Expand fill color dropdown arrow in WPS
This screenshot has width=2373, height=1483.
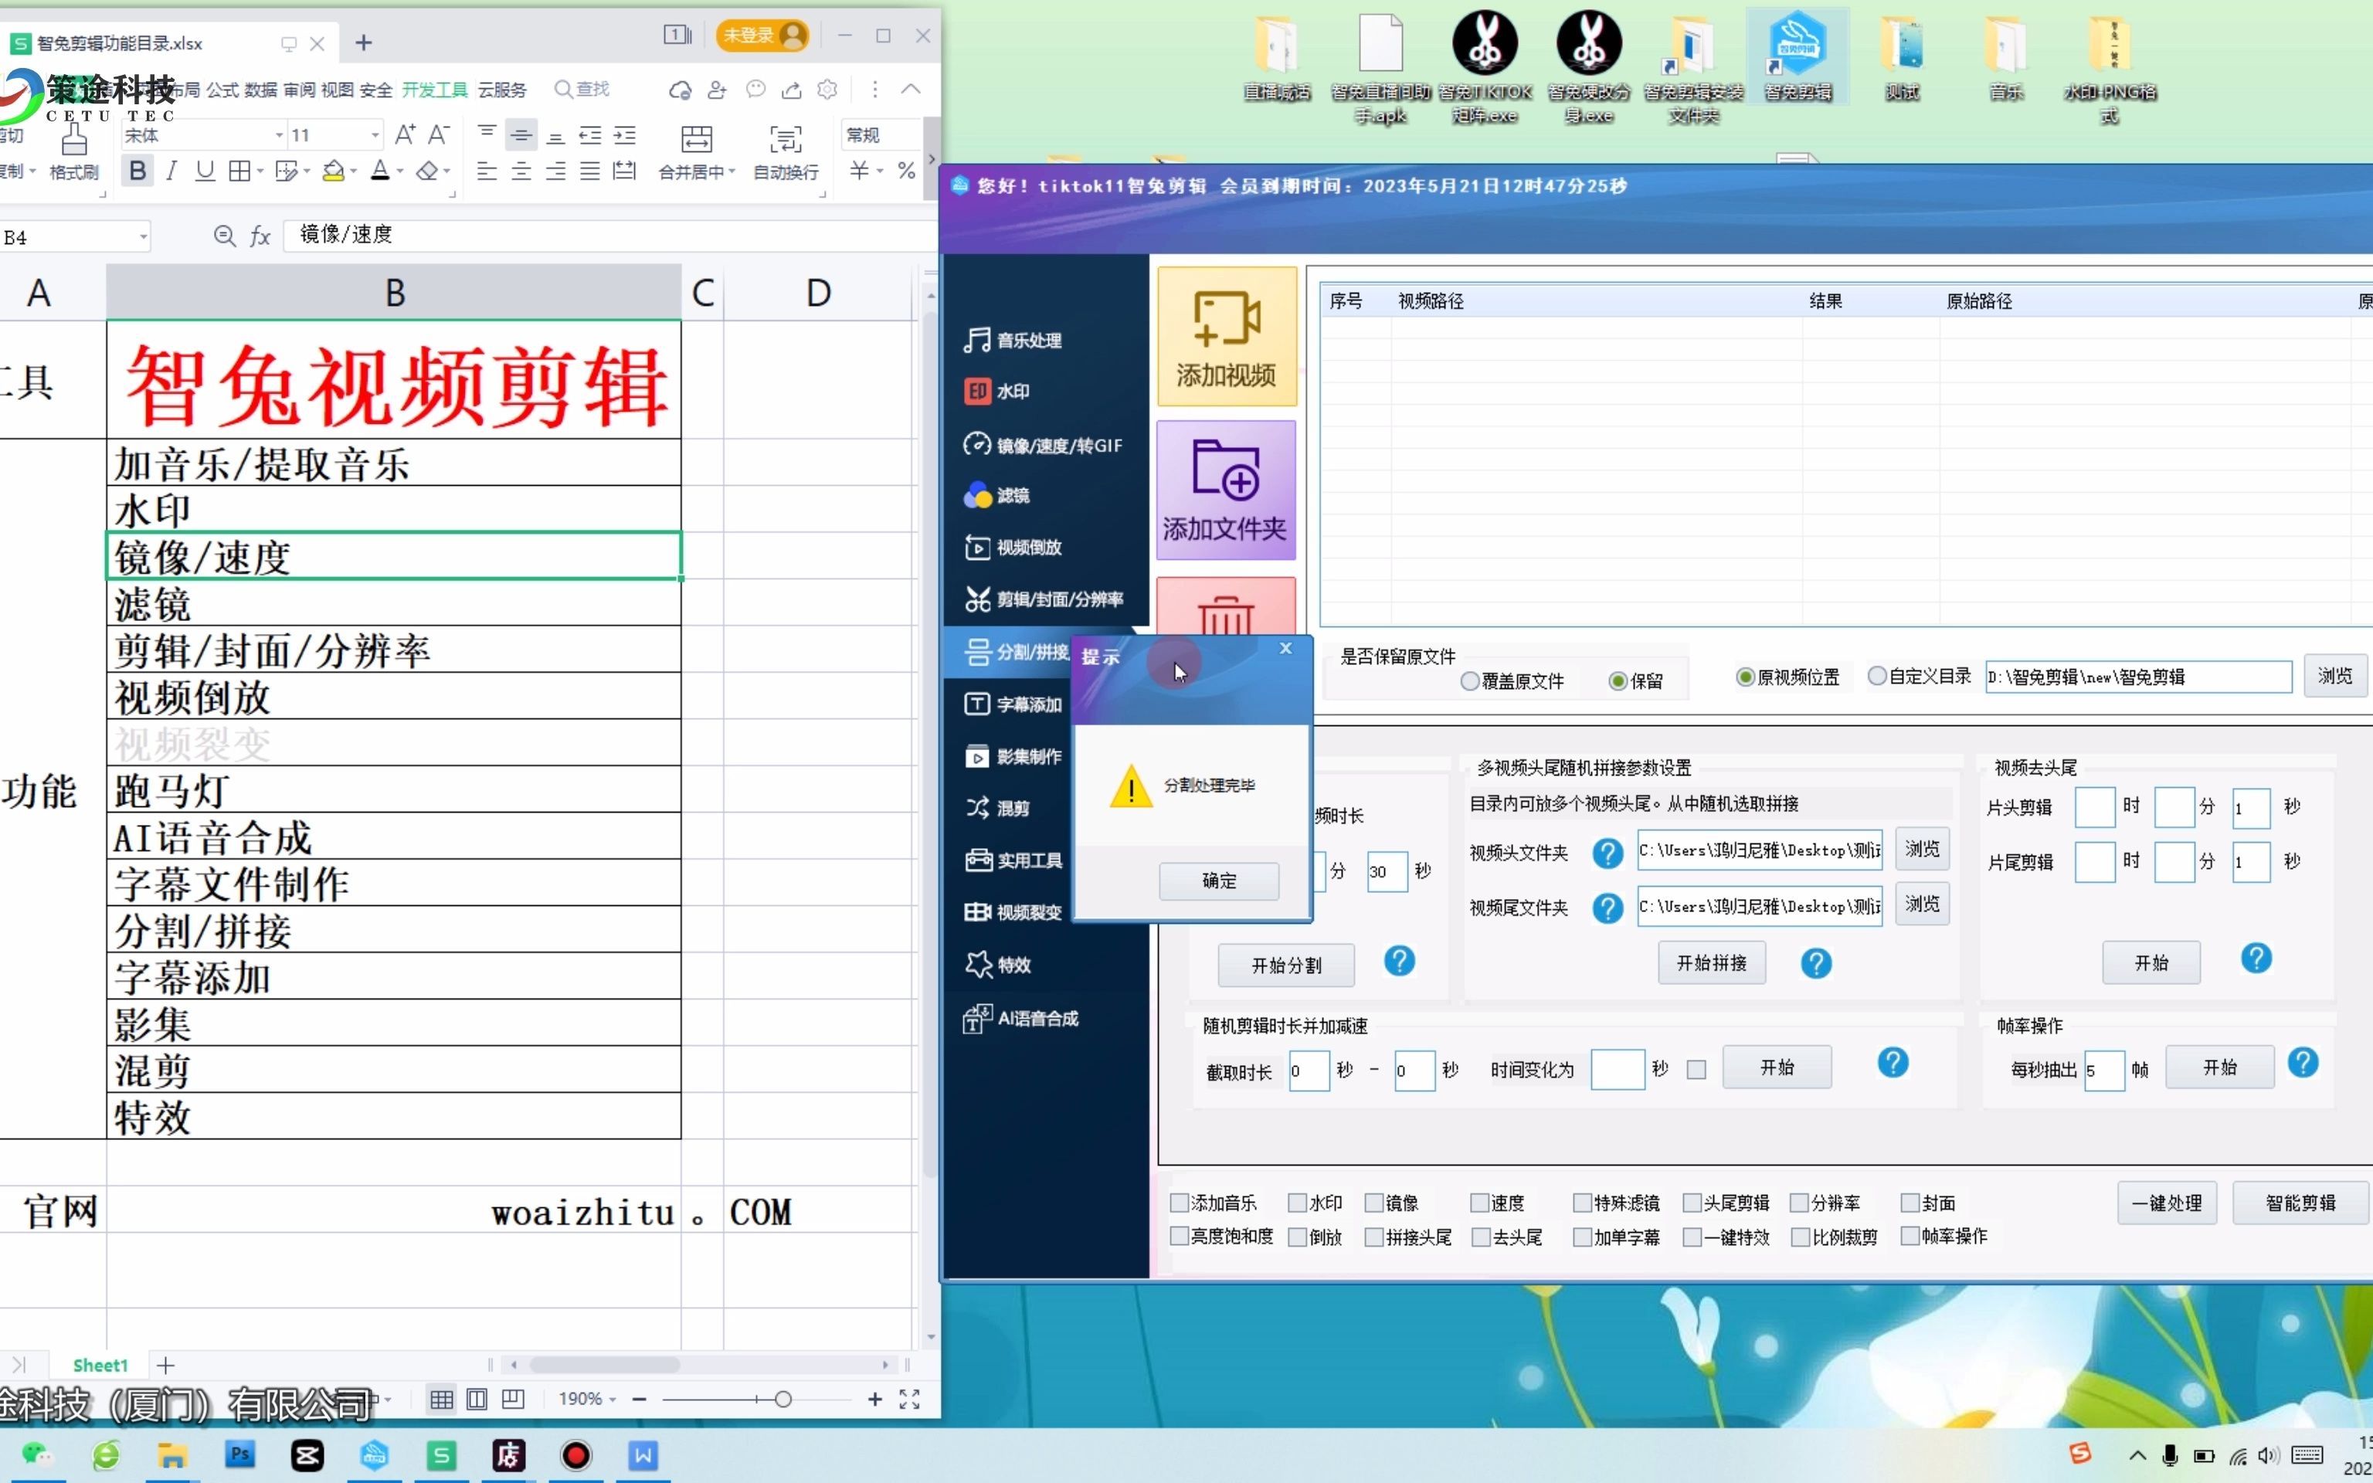point(353,171)
